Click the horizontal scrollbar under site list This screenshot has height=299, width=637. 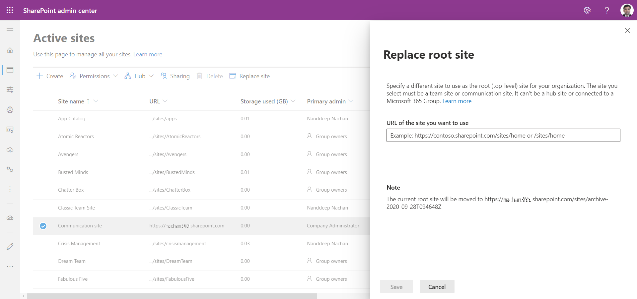[172, 296]
